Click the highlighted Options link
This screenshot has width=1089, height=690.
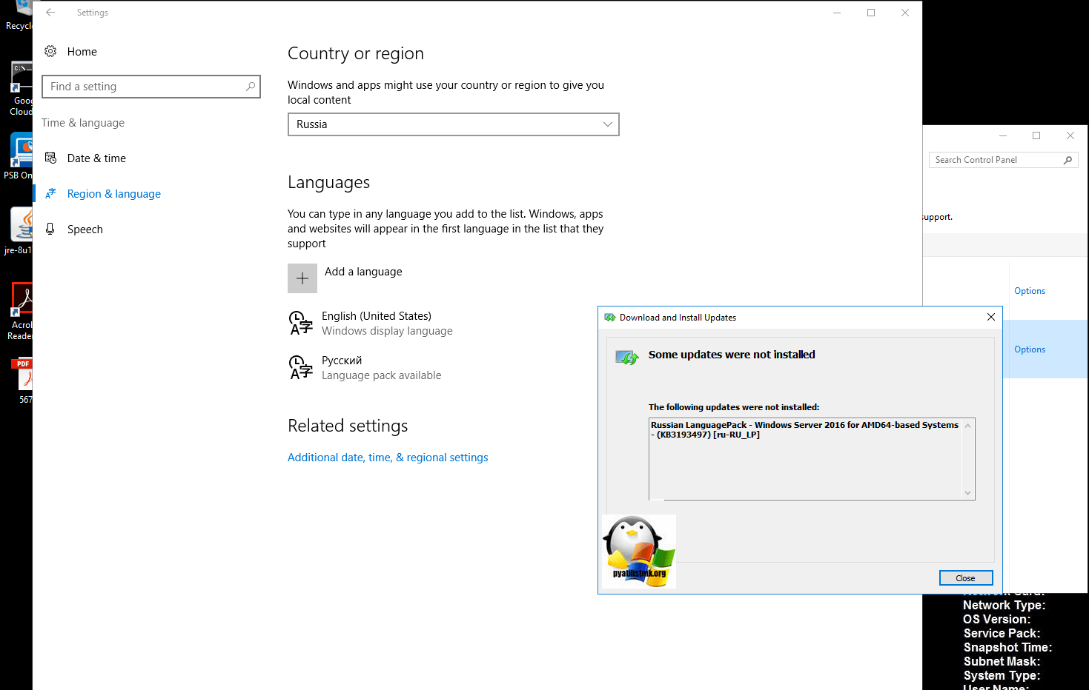[1029, 349]
